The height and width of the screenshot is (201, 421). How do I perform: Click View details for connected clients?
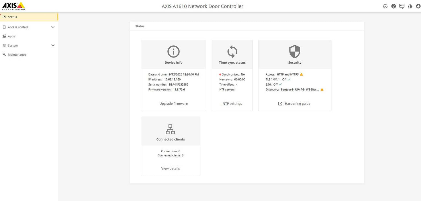(x=171, y=169)
